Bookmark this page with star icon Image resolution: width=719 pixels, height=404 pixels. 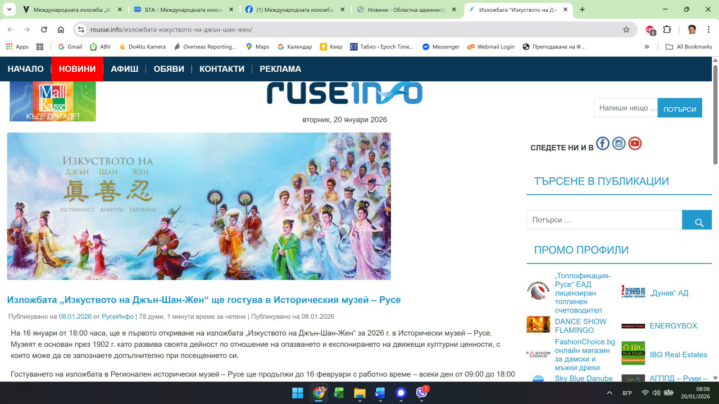tap(626, 30)
